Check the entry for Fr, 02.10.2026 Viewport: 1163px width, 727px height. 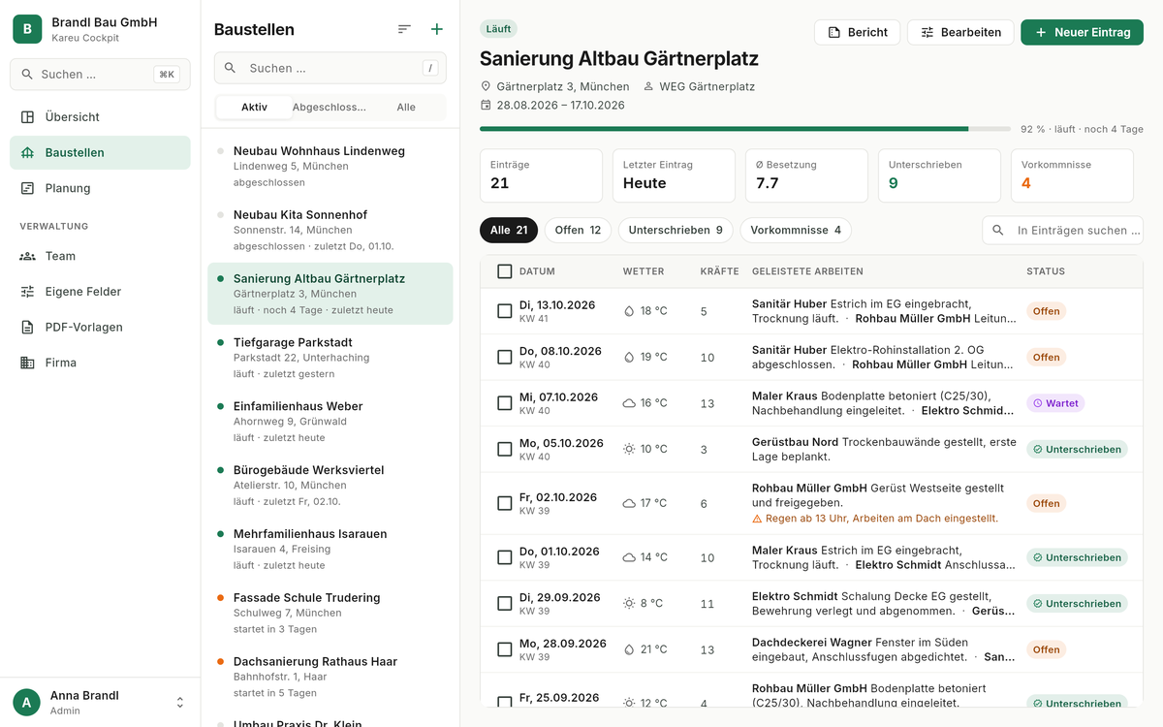point(504,503)
